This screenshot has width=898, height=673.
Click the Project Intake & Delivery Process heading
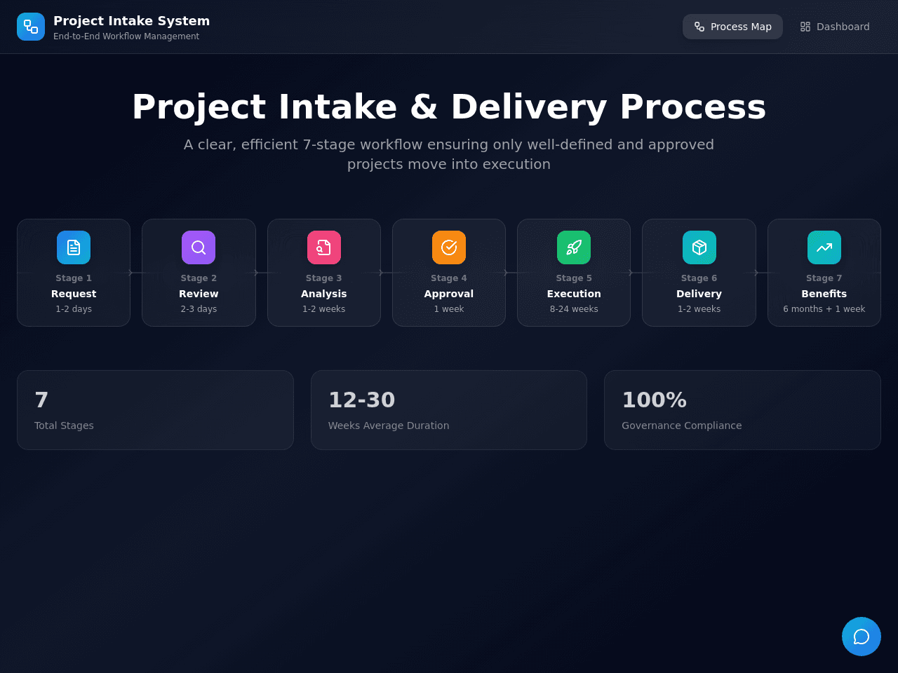point(449,107)
